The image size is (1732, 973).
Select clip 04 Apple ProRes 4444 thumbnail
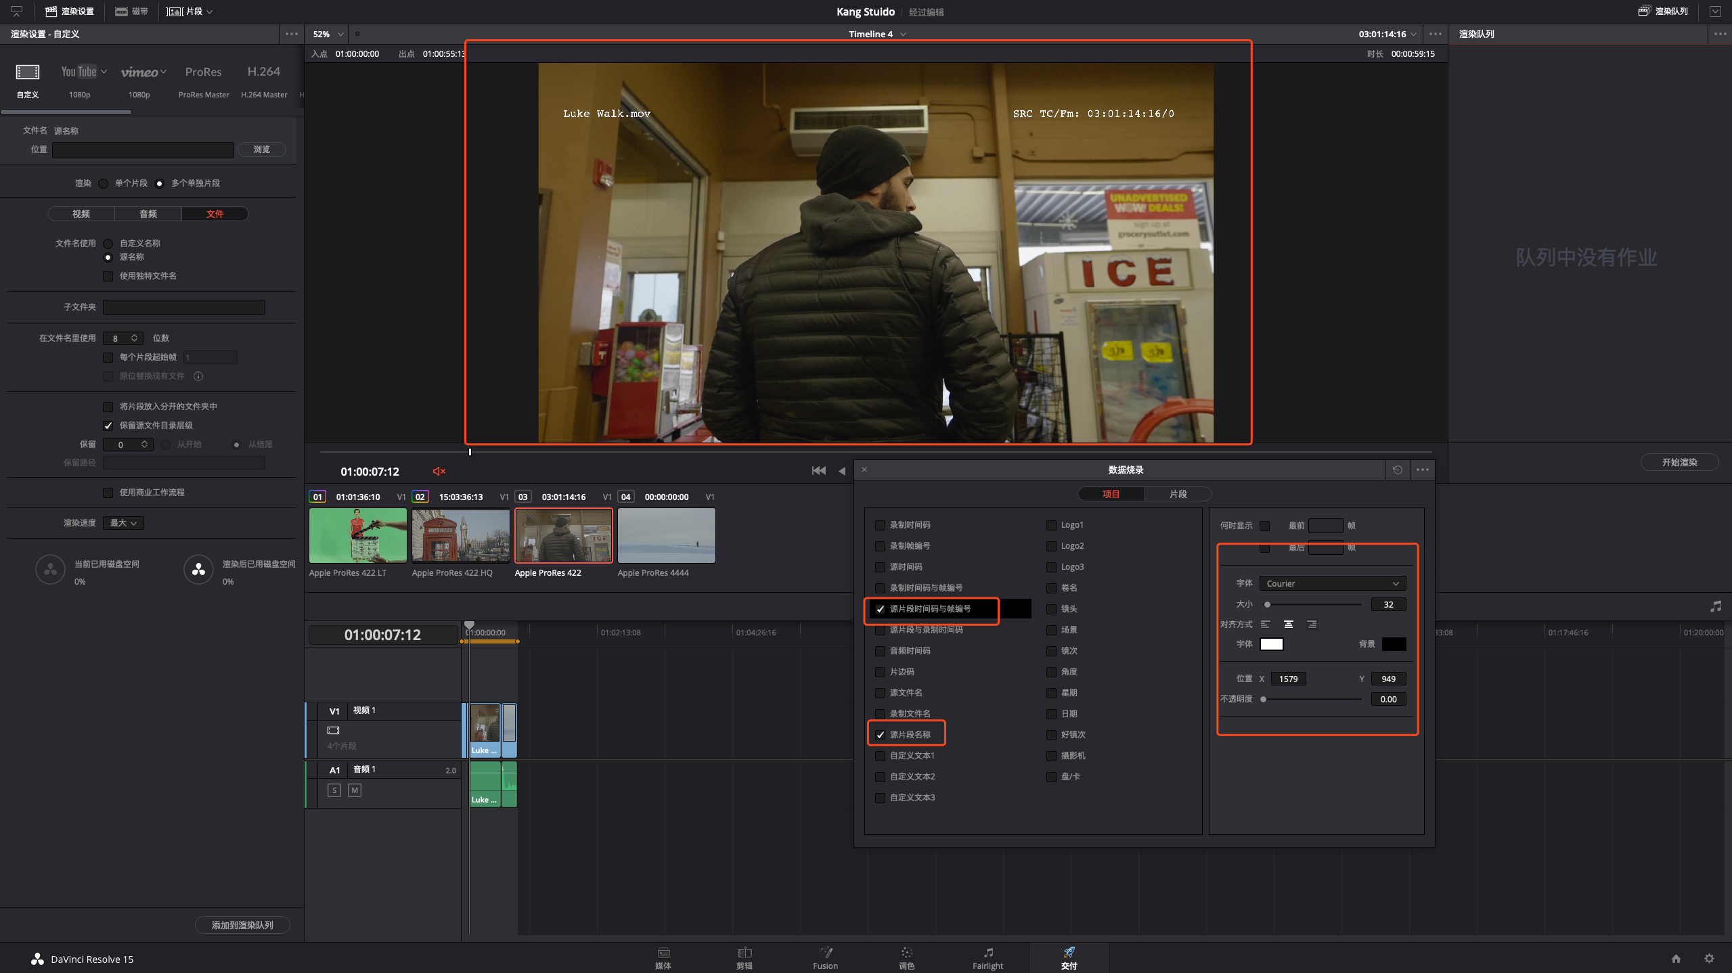pos(666,535)
